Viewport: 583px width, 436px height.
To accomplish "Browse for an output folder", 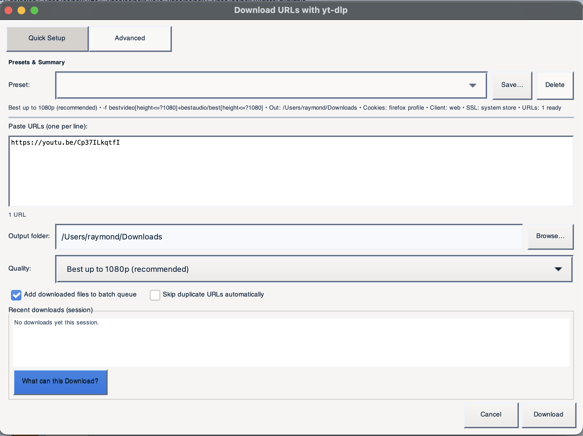I will (550, 236).
